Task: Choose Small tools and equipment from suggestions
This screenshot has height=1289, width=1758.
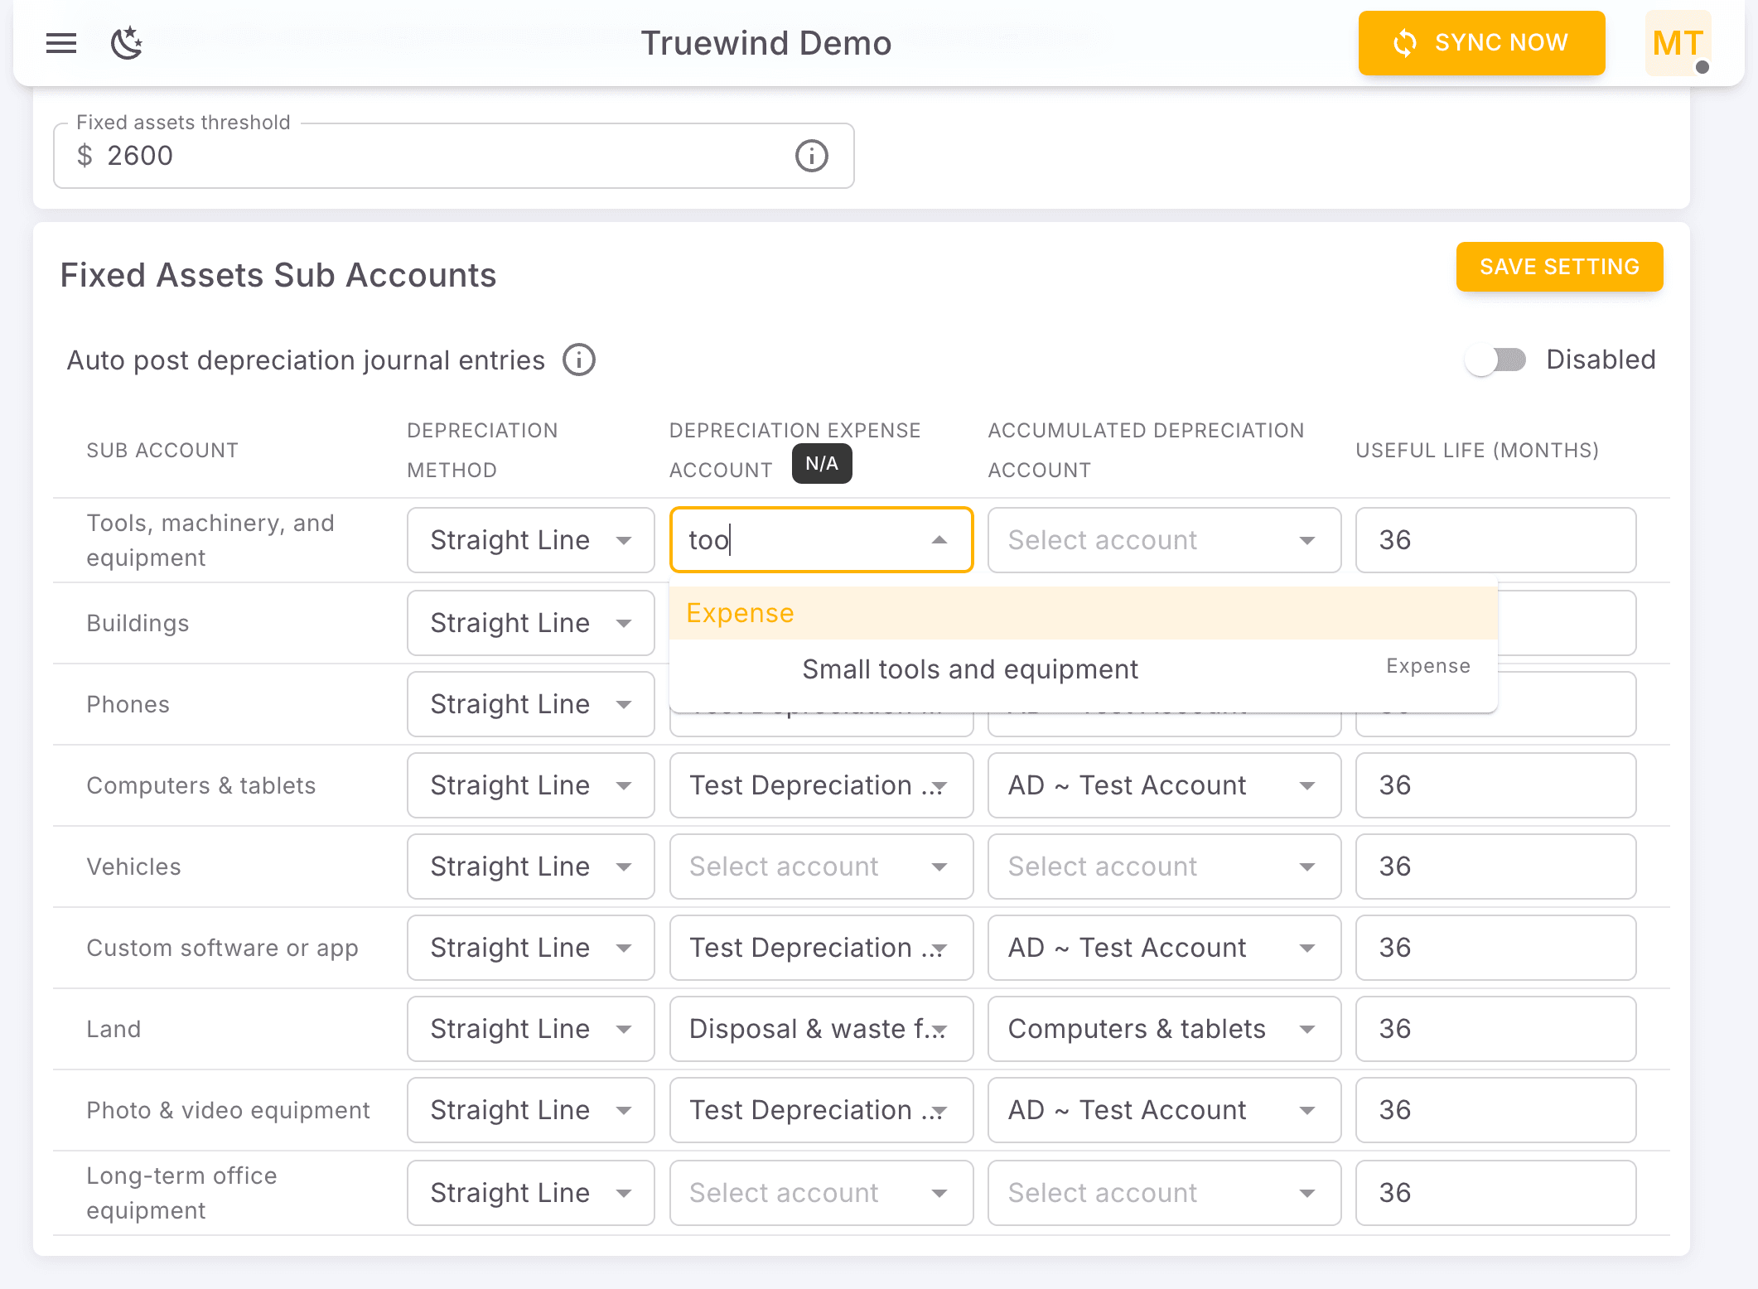Action: coord(969,669)
